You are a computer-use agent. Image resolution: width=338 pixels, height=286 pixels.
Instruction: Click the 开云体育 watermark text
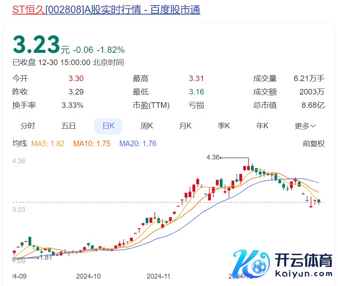[x=303, y=261]
